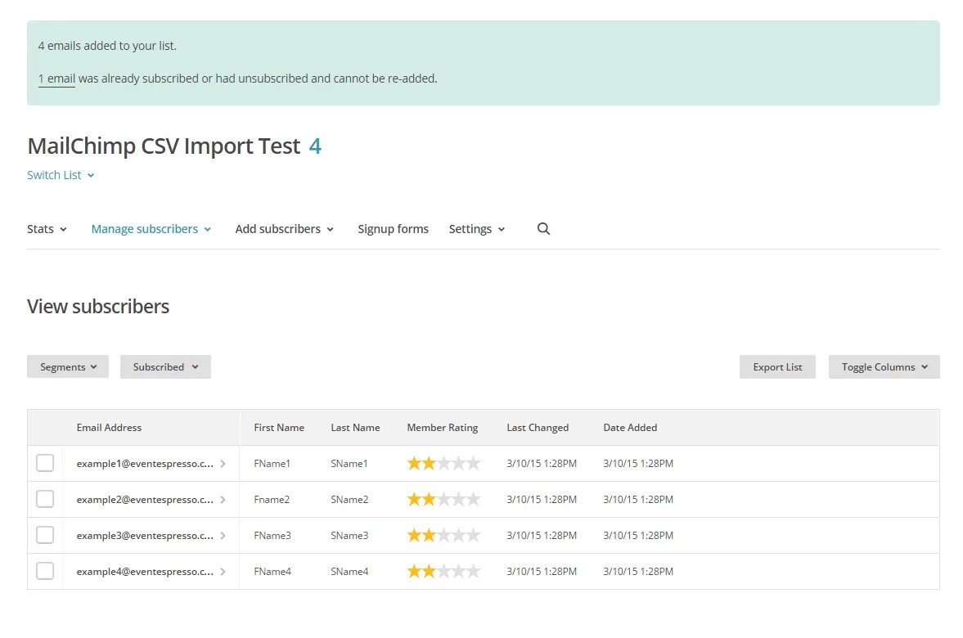Click the star rating for Fname2 row
Image resolution: width=963 pixels, height=638 pixels.
coord(443,499)
